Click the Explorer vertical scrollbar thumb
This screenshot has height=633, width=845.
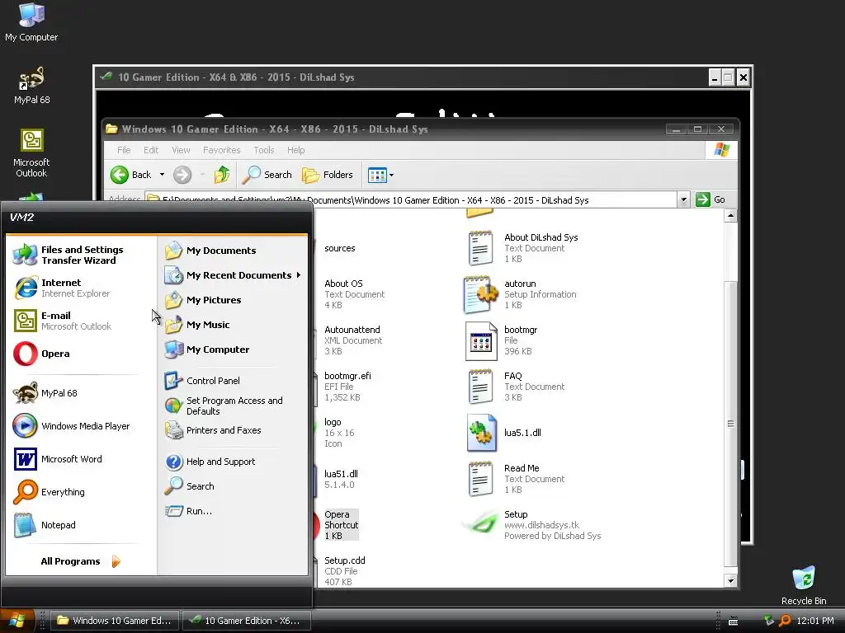coord(730,423)
